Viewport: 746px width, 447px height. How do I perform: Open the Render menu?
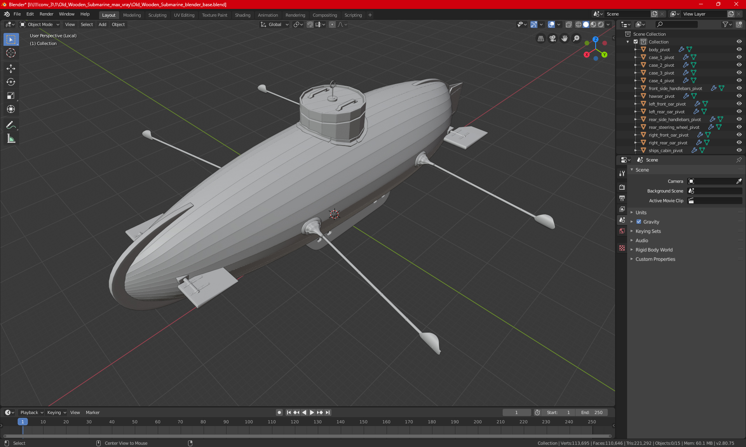coord(46,14)
